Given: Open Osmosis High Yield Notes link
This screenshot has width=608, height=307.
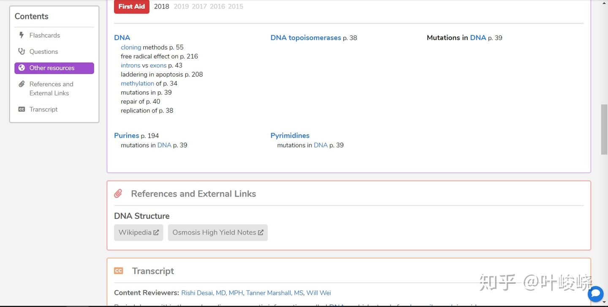Looking at the screenshot, I should coord(218,232).
